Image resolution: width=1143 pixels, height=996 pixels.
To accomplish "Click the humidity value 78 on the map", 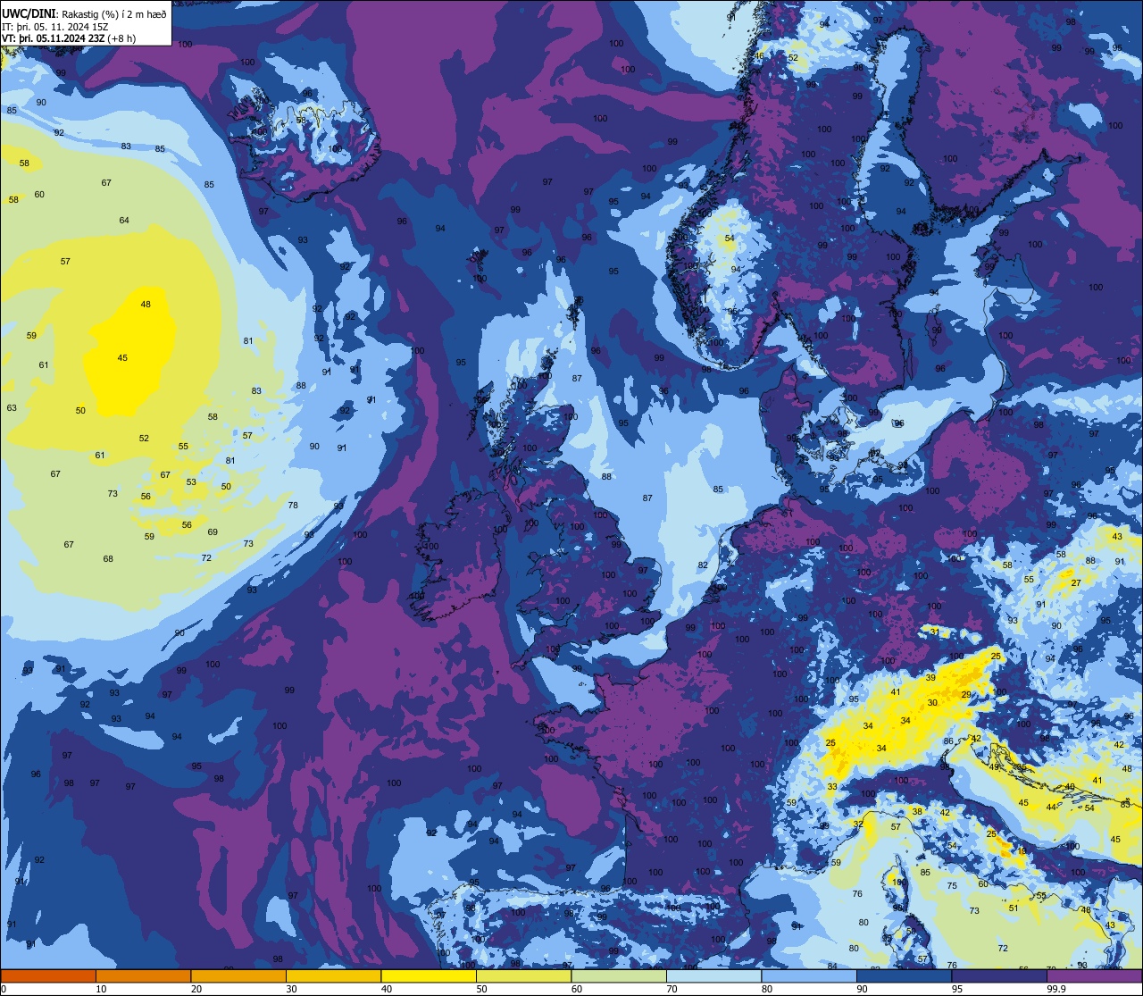I will 293,506.
